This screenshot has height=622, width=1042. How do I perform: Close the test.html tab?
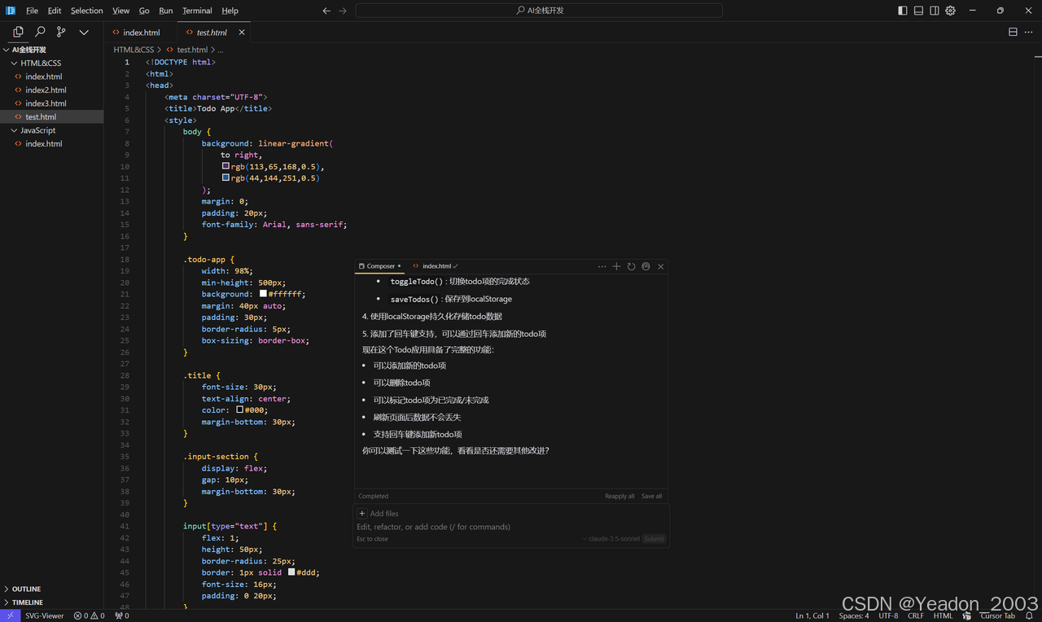click(x=242, y=33)
